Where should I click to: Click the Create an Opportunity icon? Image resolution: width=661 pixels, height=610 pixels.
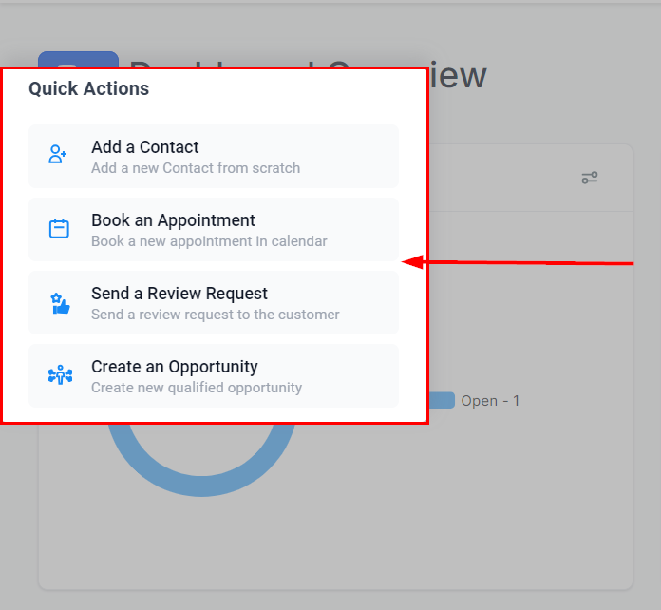click(60, 375)
